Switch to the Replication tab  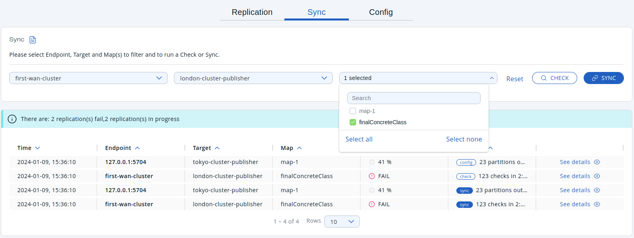(252, 12)
